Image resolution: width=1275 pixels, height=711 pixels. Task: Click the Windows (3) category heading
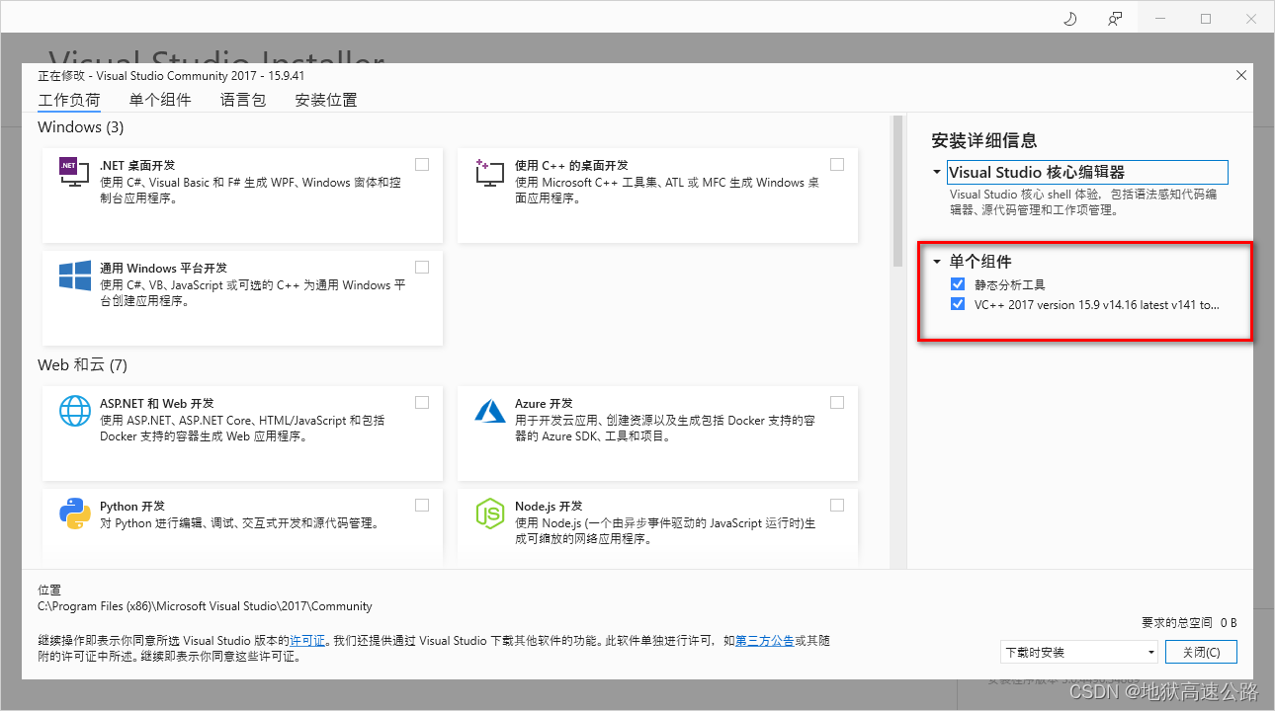tap(81, 126)
